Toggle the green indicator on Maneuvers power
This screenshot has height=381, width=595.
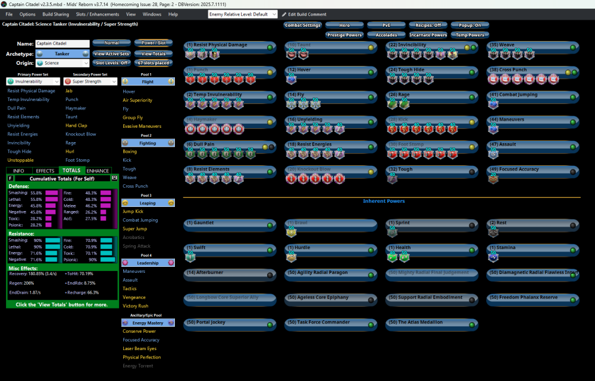click(x=573, y=122)
